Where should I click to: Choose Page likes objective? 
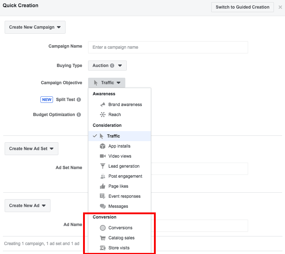point(120,186)
